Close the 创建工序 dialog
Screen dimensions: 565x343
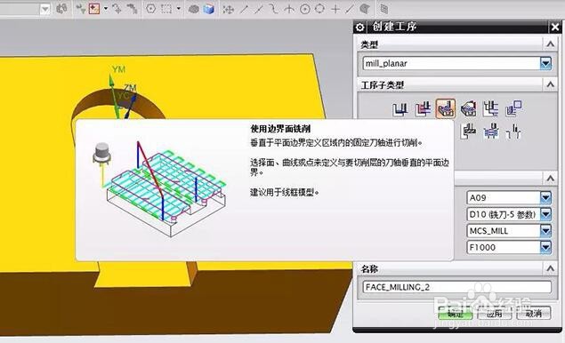tap(555, 27)
